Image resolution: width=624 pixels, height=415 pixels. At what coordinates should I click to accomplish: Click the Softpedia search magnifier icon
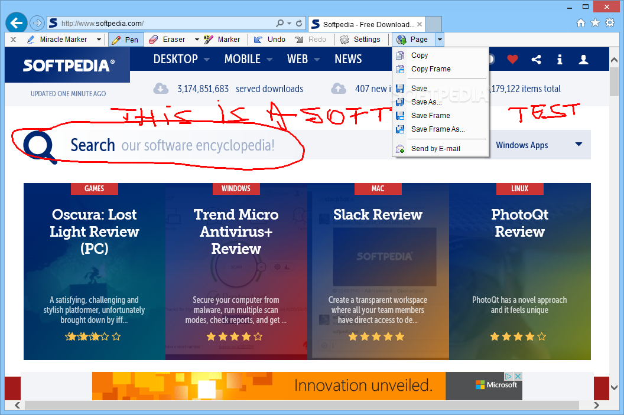40,146
